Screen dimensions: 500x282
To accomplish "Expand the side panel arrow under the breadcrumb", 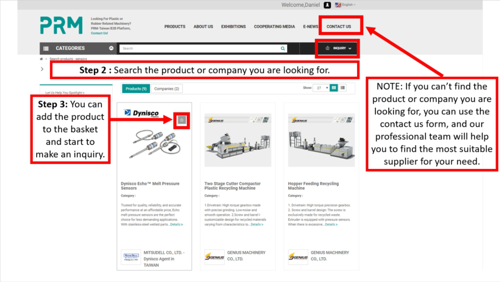I will point(42,69).
